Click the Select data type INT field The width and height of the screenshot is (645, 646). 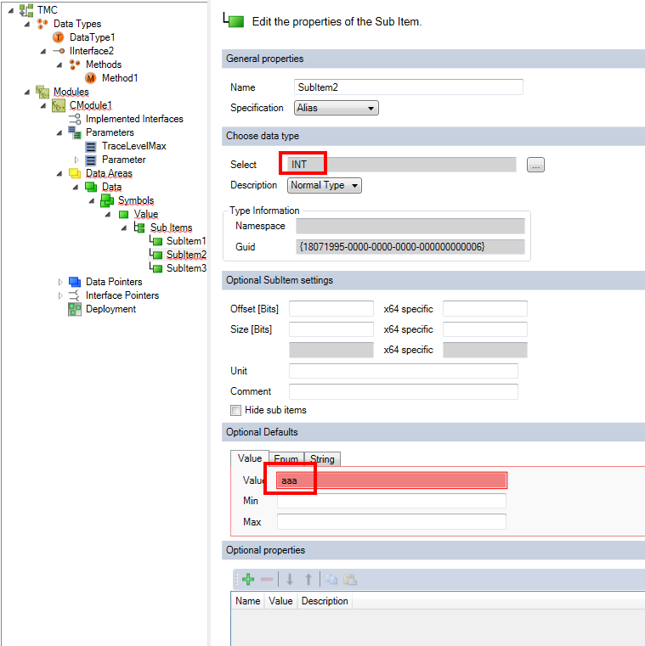point(401,165)
